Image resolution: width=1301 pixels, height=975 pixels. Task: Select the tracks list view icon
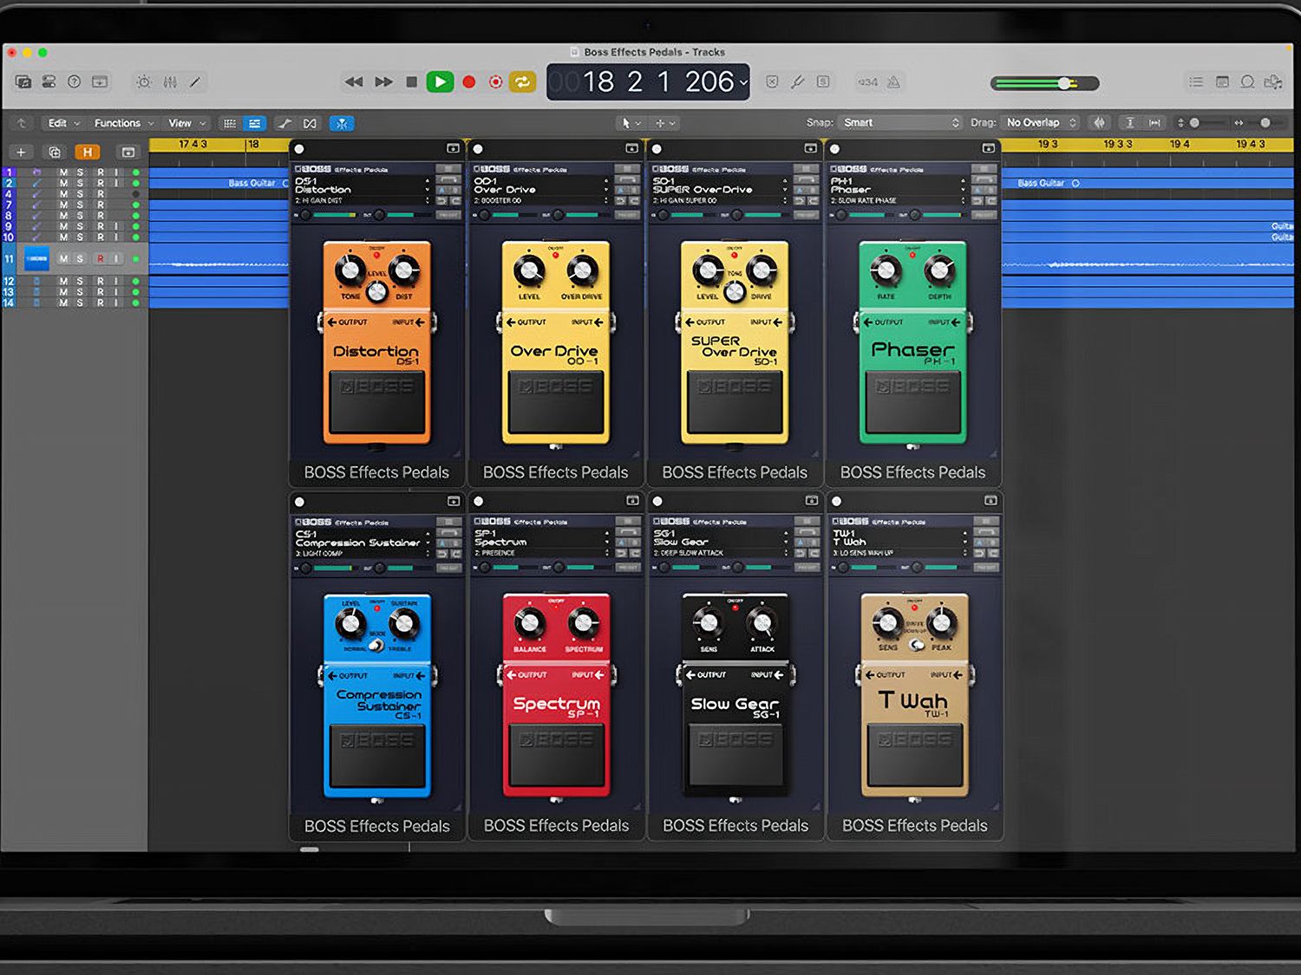254,123
